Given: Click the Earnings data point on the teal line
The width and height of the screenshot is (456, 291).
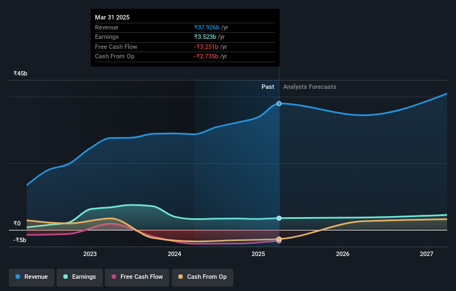Looking at the screenshot, I should pyautogui.click(x=279, y=218).
